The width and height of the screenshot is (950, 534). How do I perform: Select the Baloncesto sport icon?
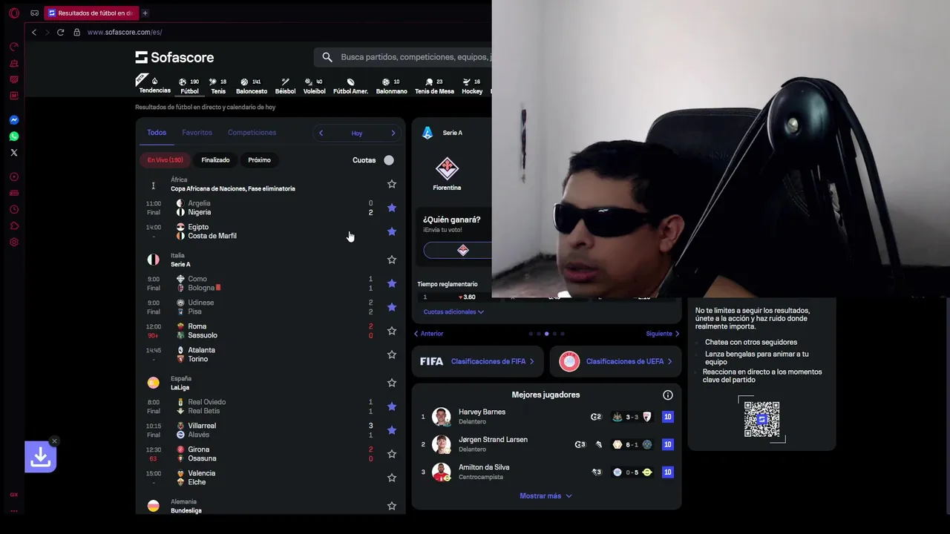[252, 86]
